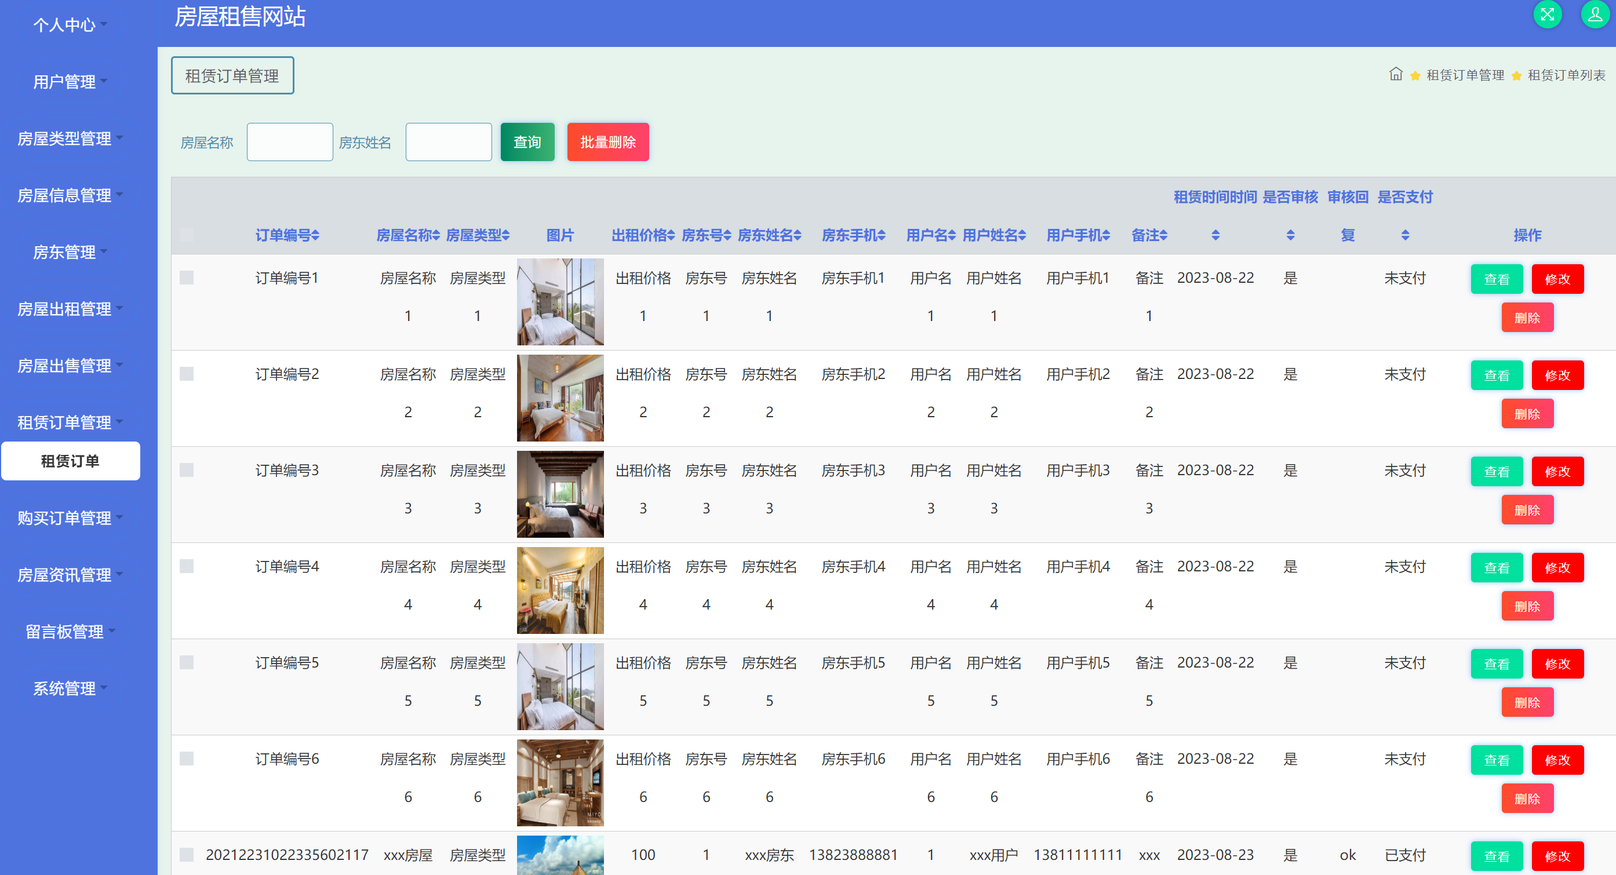Click 修改 for 订单编号2
The height and width of the screenshot is (875, 1616).
[x=1557, y=375]
